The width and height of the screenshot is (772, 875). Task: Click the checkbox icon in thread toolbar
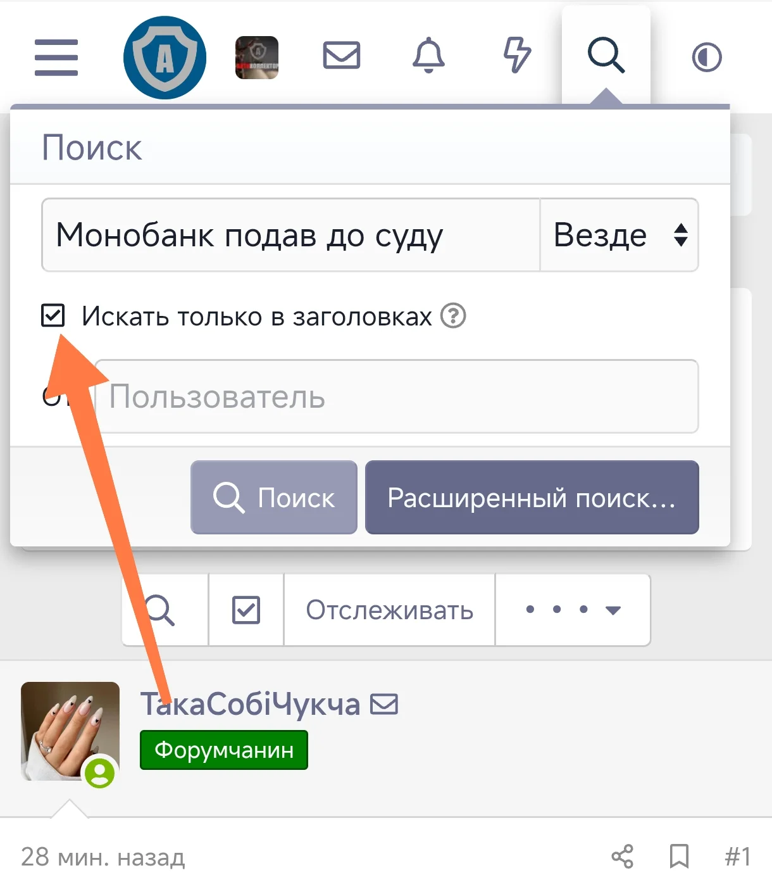(246, 610)
